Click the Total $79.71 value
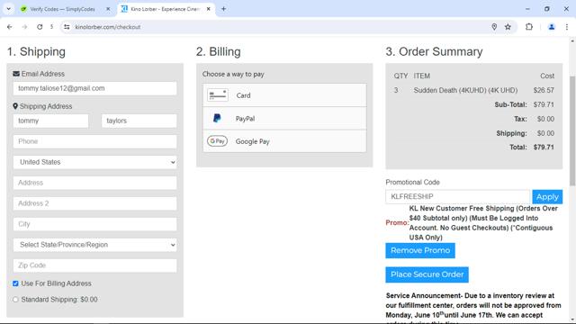The image size is (576, 324). pos(544,148)
